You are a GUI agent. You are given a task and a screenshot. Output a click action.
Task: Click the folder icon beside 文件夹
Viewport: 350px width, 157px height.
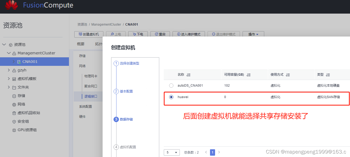coord(14,87)
